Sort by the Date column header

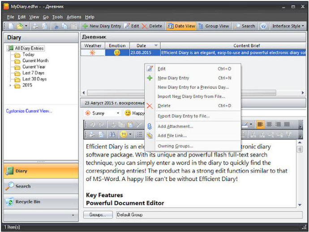[145, 46]
